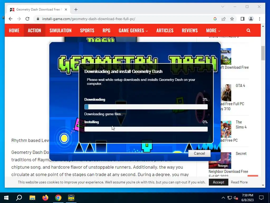Screen dimensions: 270x203
Task: Click the padlock site info icon
Action: pyautogui.click(x=38, y=19)
